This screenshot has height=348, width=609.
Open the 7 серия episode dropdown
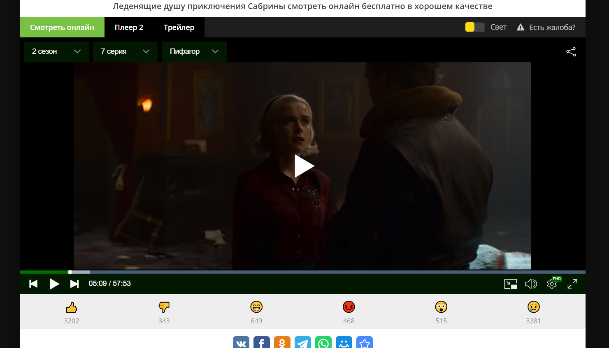pyautogui.click(x=125, y=52)
